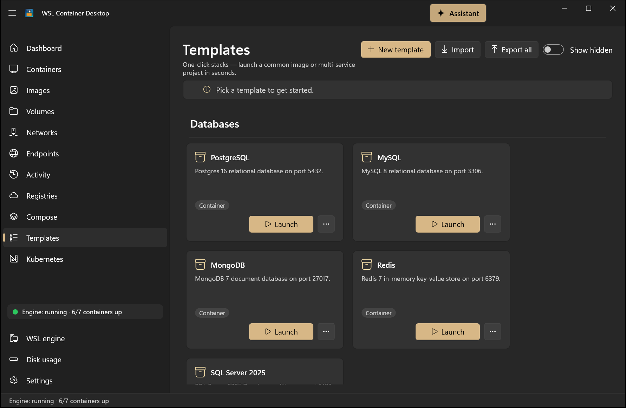Click the Redis database icon

click(x=367, y=265)
